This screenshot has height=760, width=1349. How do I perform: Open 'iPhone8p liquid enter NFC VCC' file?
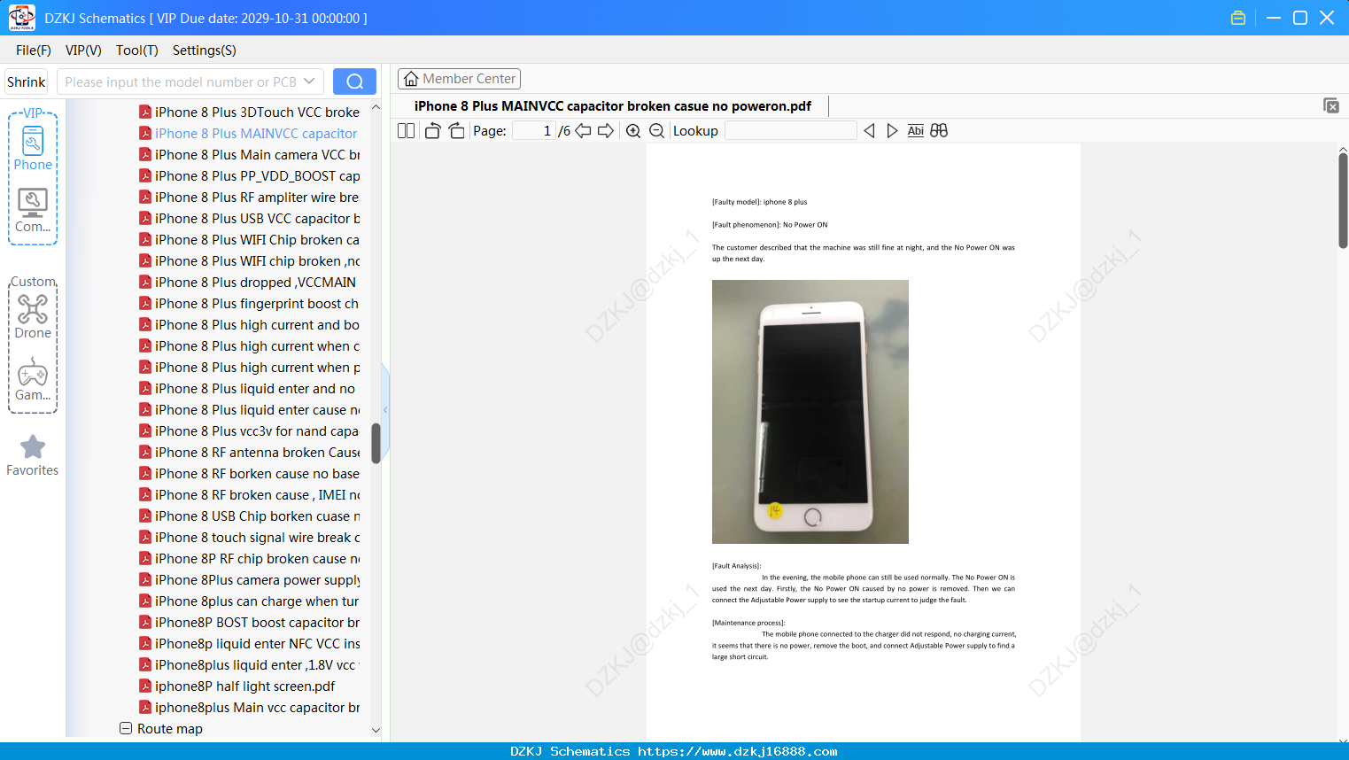click(x=257, y=643)
